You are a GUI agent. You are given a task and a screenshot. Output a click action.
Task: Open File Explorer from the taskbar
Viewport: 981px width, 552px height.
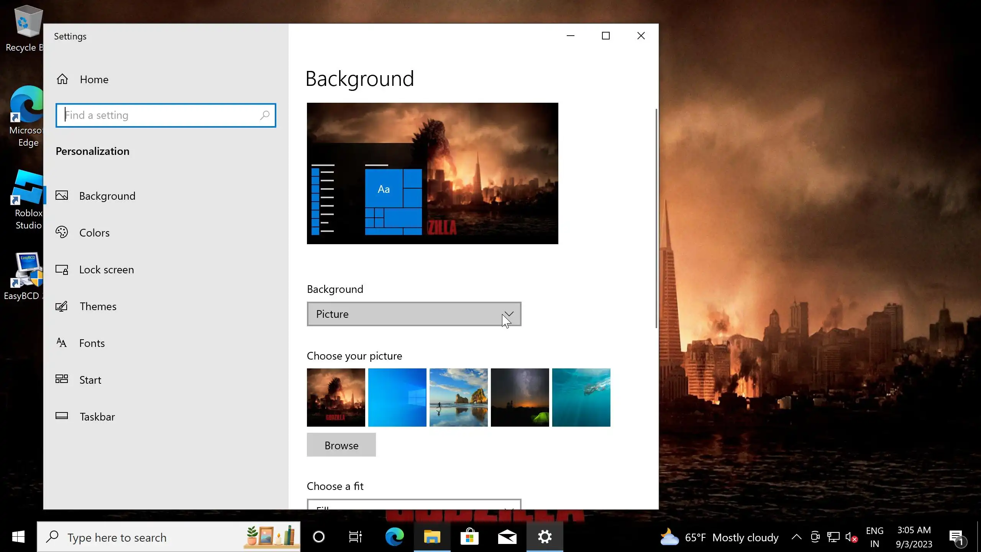coord(432,537)
